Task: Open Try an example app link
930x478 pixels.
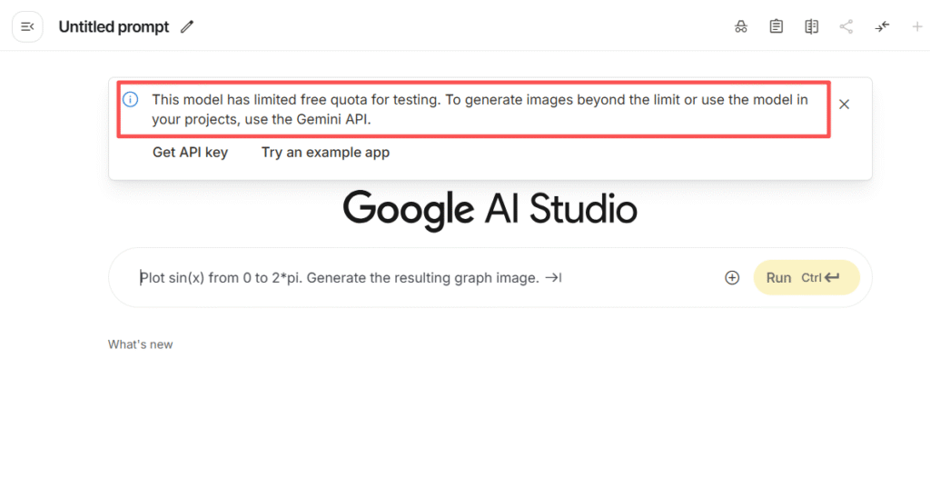Action: (x=326, y=153)
